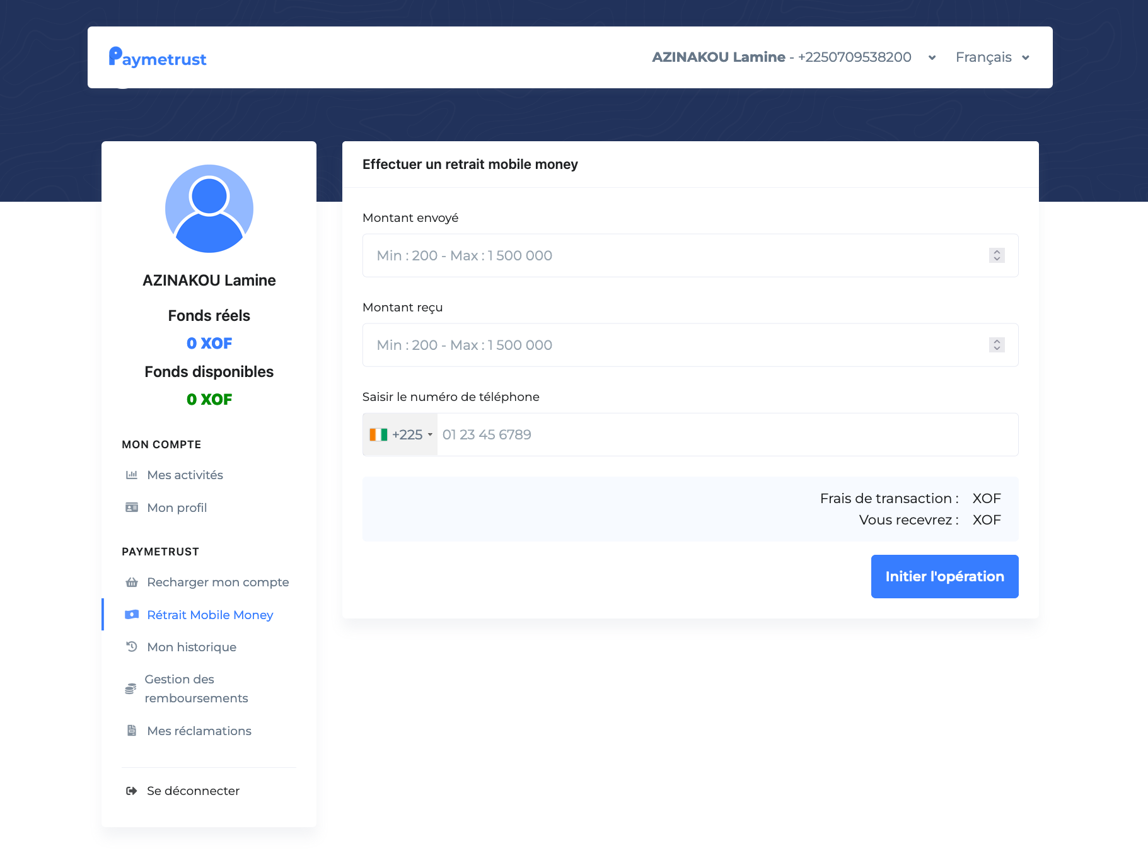Click the Mon profil card icon
1148x853 pixels.
(x=132, y=508)
